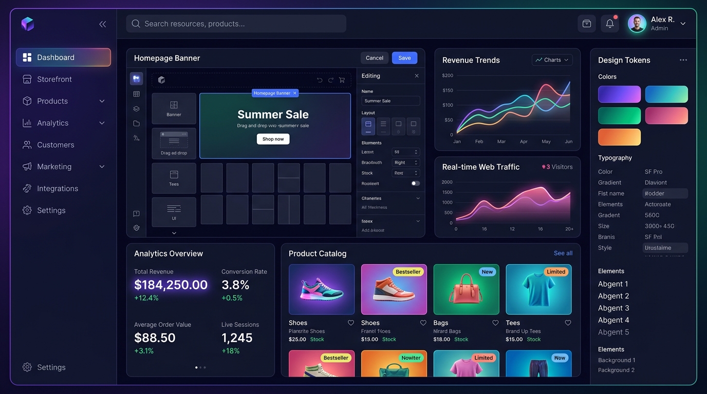
Task: Collapse the sidebar with the double-chevron icon
Action: (103, 24)
